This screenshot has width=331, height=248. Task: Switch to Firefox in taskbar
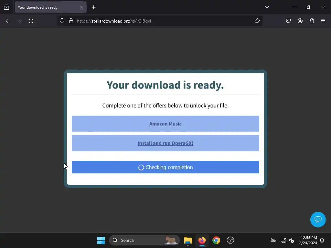click(x=202, y=240)
